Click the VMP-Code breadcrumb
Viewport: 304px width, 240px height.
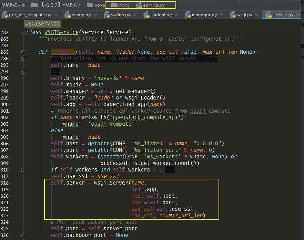(x=13, y=5)
